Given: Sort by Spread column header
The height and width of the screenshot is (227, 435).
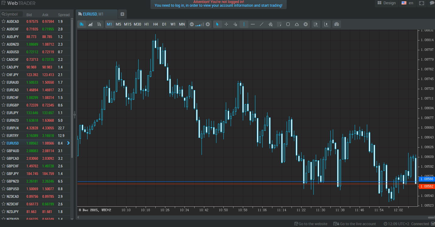Looking at the screenshot, I should [x=64, y=15].
